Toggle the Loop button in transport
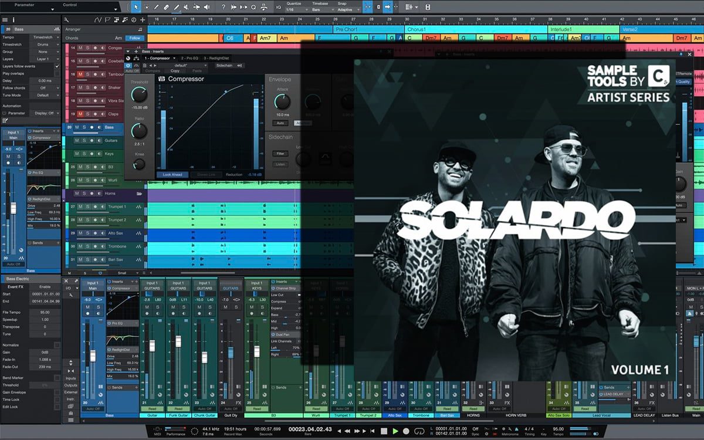Image resolution: width=704 pixels, height=440 pixels. [419, 431]
